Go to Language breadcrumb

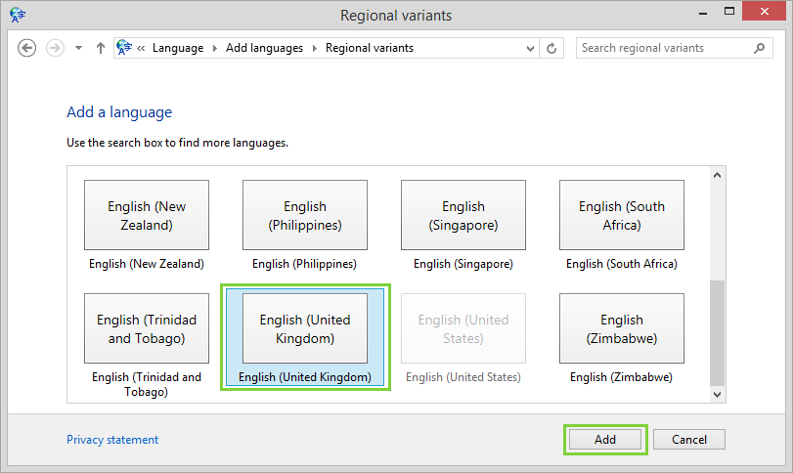tap(178, 48)
